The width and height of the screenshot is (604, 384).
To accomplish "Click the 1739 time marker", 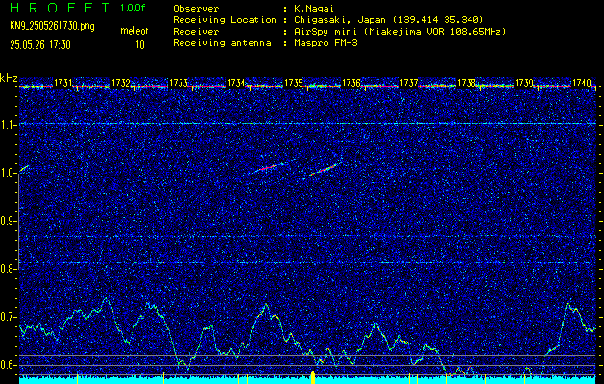I will click(x=524, y=83).
